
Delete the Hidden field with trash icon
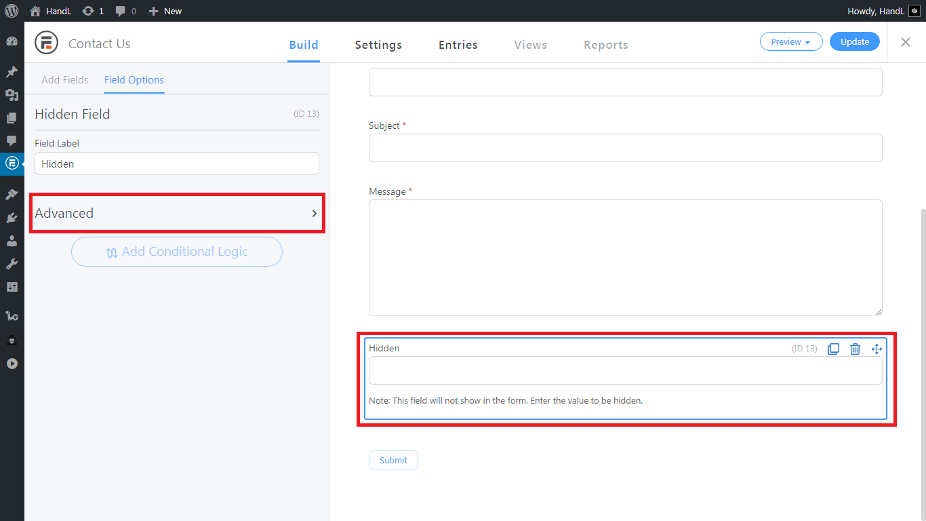pos(855,349)
